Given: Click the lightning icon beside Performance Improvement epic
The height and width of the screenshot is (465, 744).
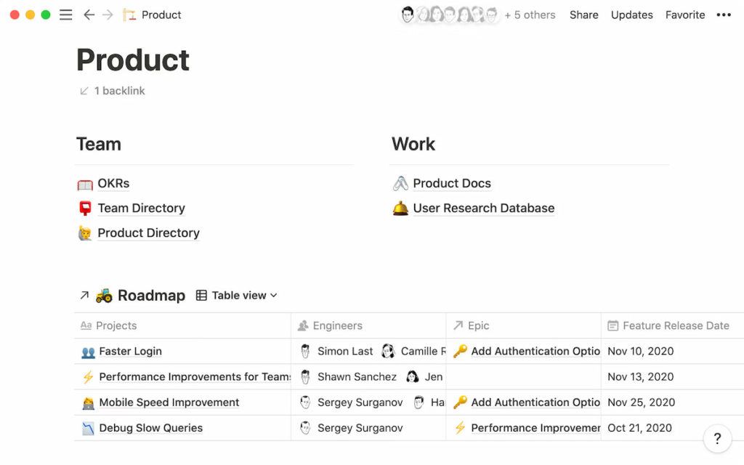Looking at the screenshot, I should click(460, 428).
